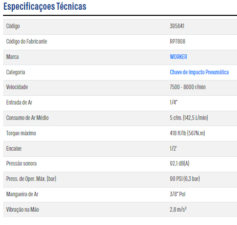Click the Especificações Técnicas heading
The width and height of the screenshot is (237, 225).
(45, 7)
